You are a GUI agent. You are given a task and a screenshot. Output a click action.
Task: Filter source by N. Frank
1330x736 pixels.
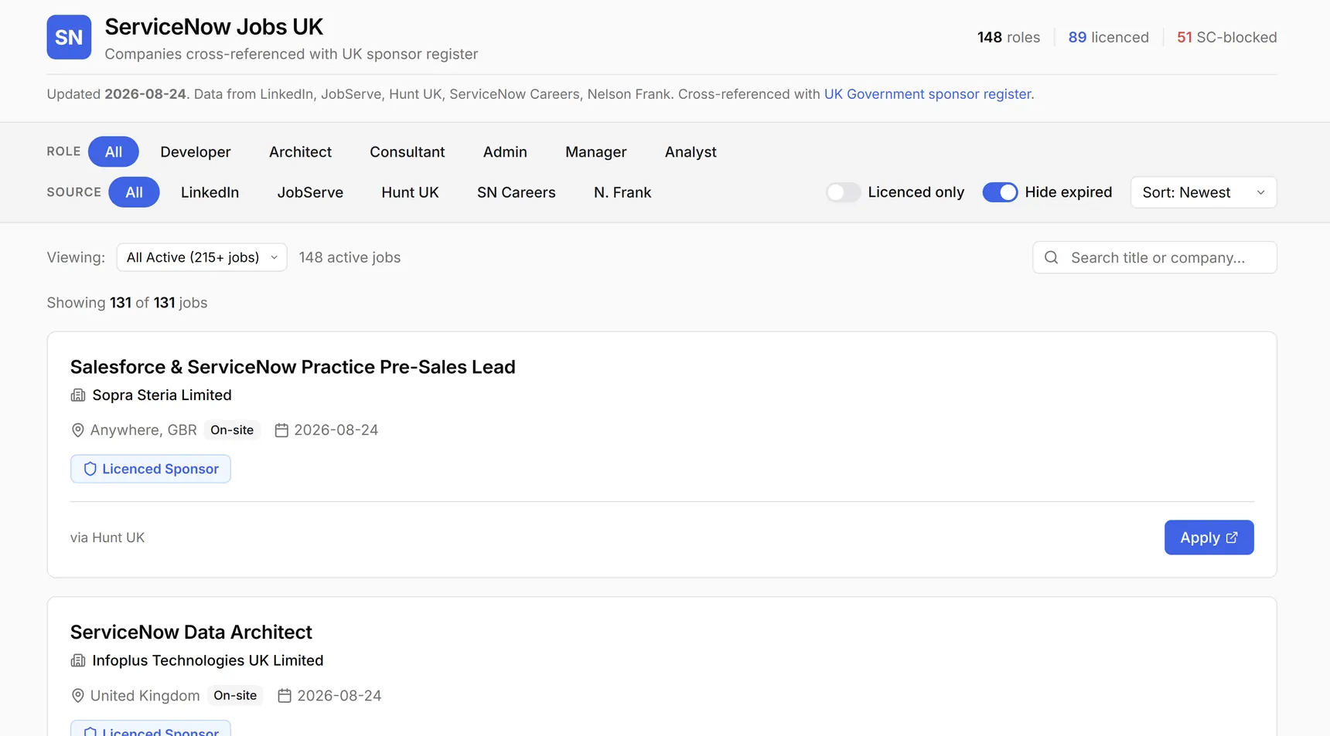click(x=622, y=192)
